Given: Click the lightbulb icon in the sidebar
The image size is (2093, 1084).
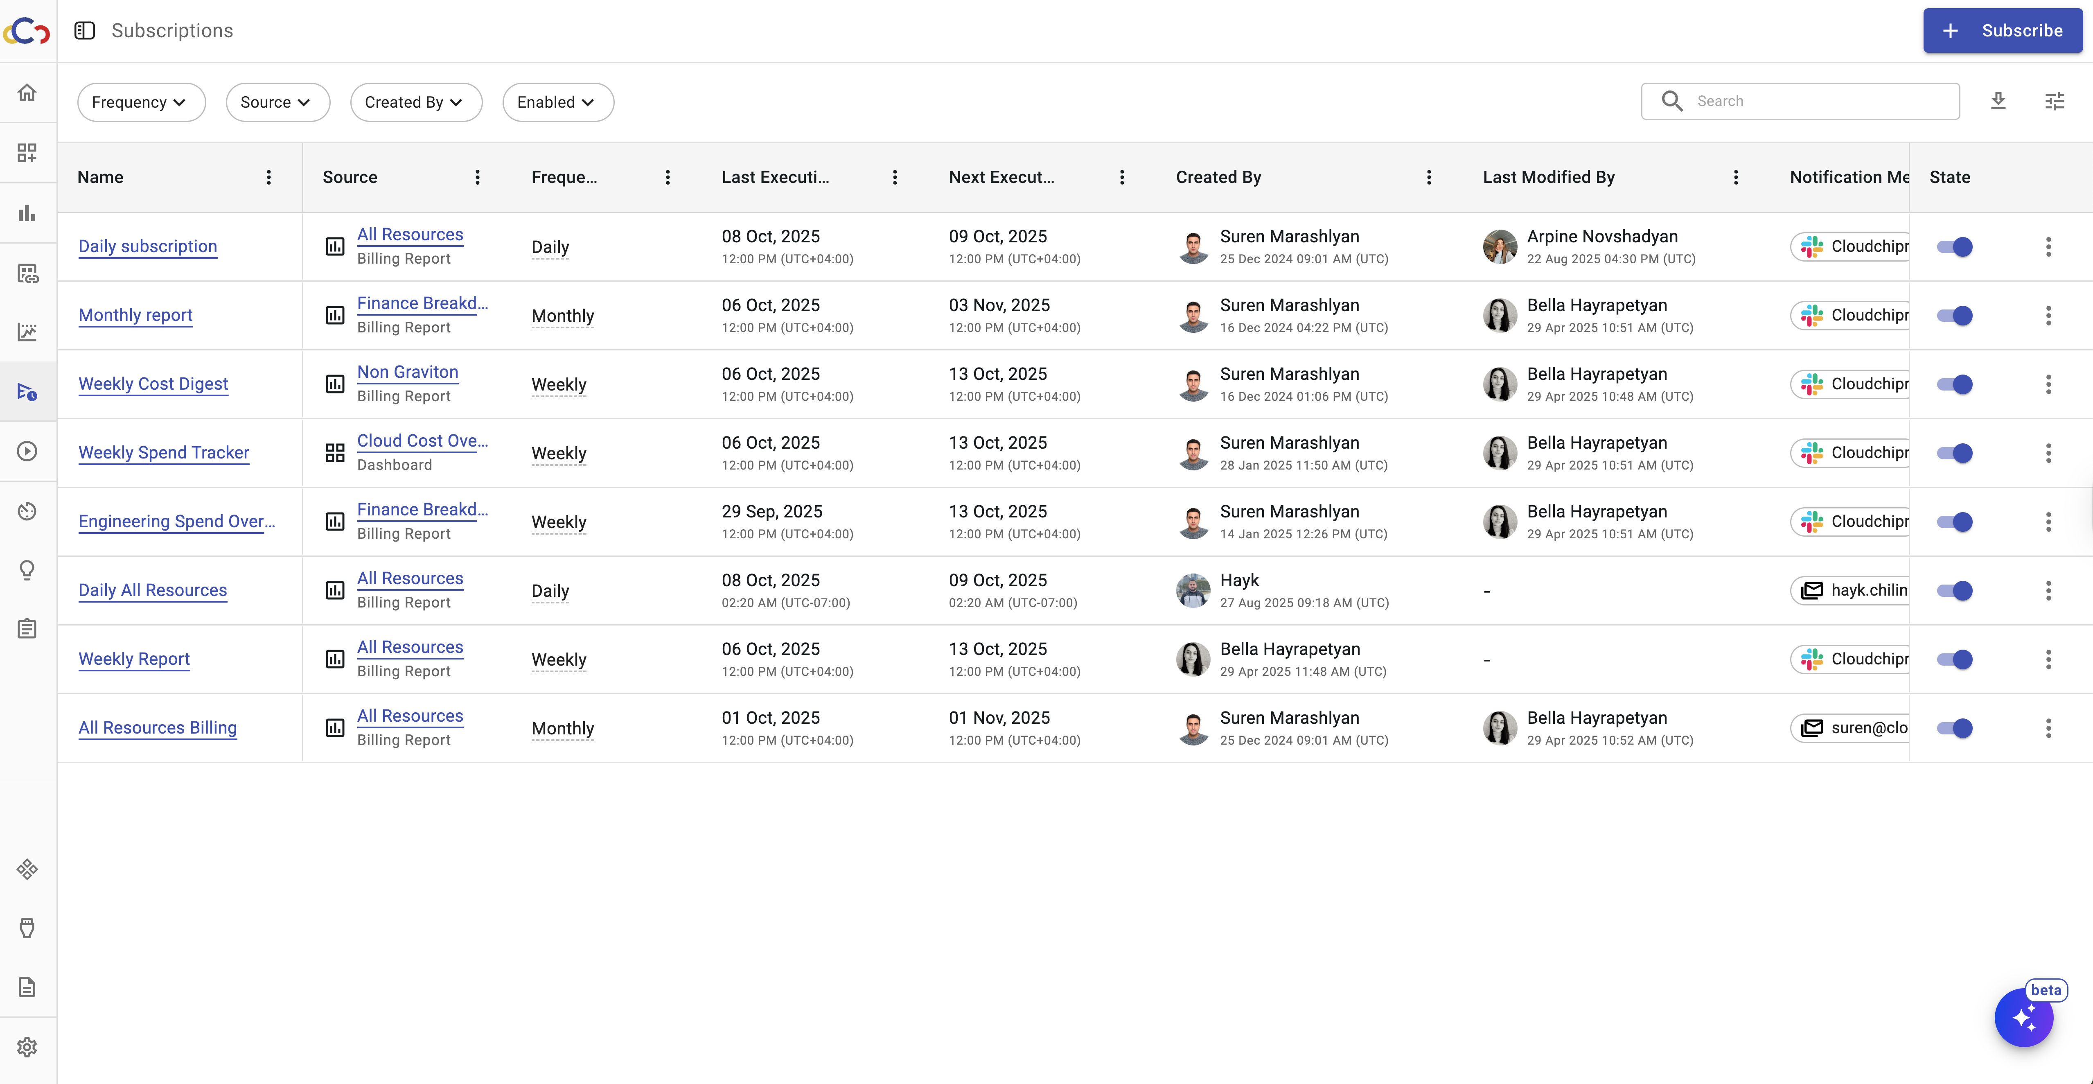Looking at the screenshot, I should [x=27, y=569].
